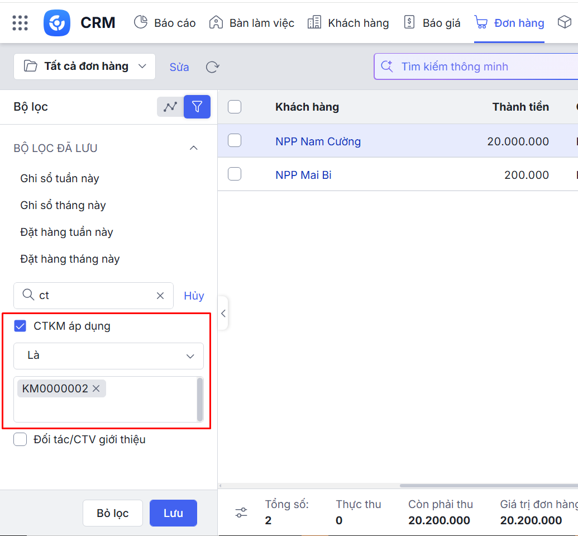Switch to the chart view icon in Bộ lọc
The image size is (578, 536).
pyautogui.click(x=170, y=106)
